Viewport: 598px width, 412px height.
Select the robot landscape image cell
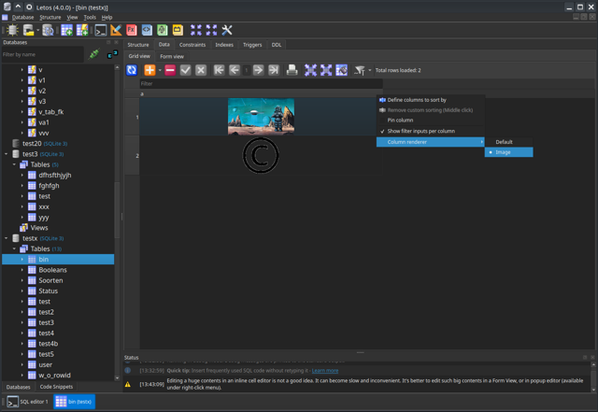tap(261, 117)
